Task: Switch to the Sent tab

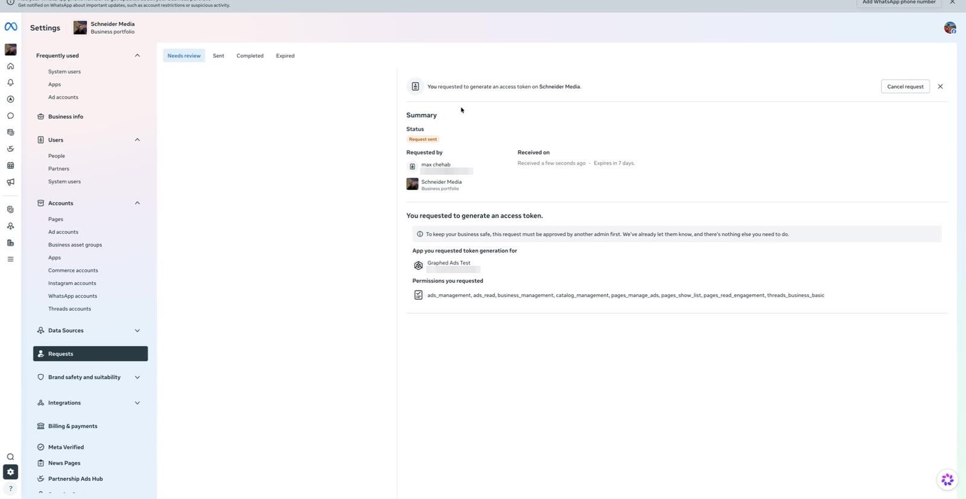Action: [219, 55]
